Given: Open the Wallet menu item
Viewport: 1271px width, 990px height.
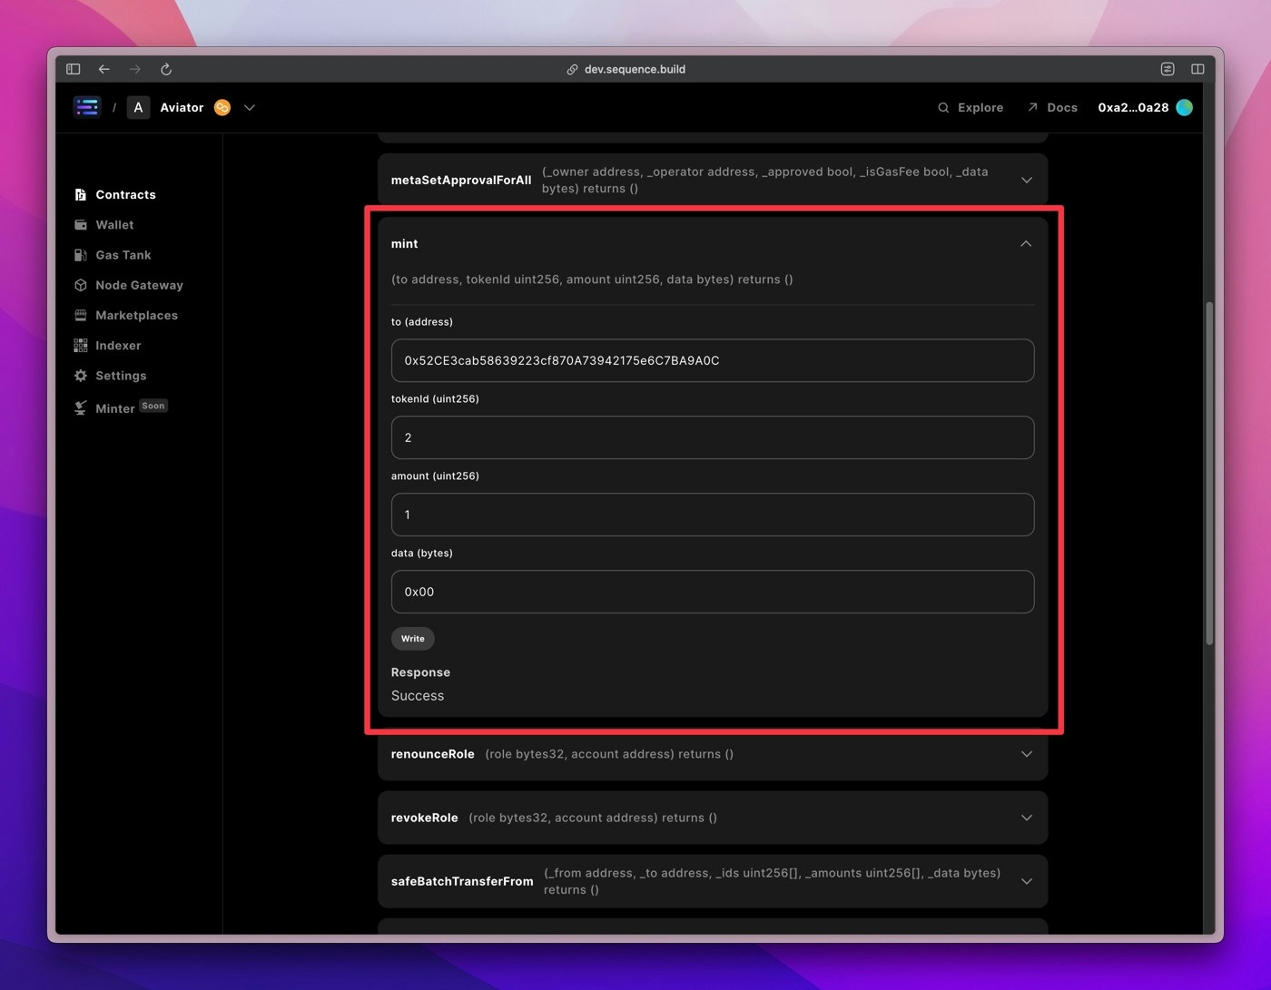Looking at the screenshot, I should [x=103, y=225].
